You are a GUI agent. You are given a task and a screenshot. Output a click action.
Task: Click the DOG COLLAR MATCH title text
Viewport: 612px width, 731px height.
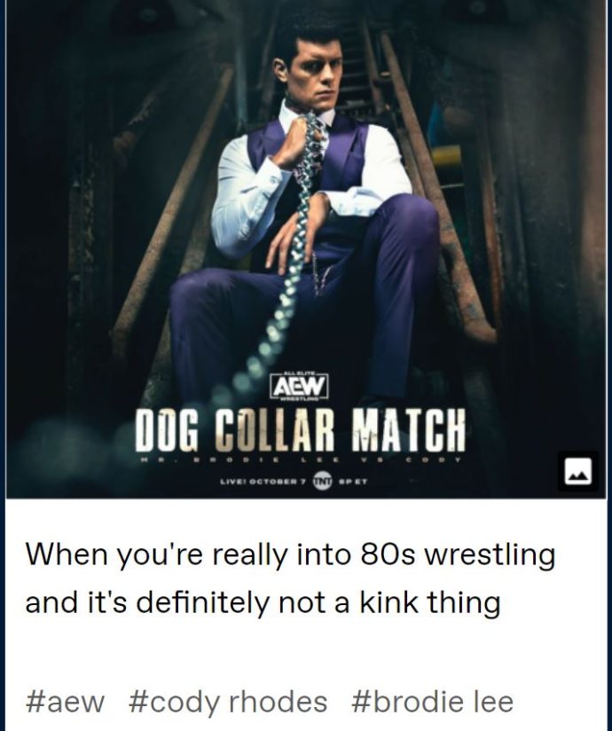coord(301,430)
